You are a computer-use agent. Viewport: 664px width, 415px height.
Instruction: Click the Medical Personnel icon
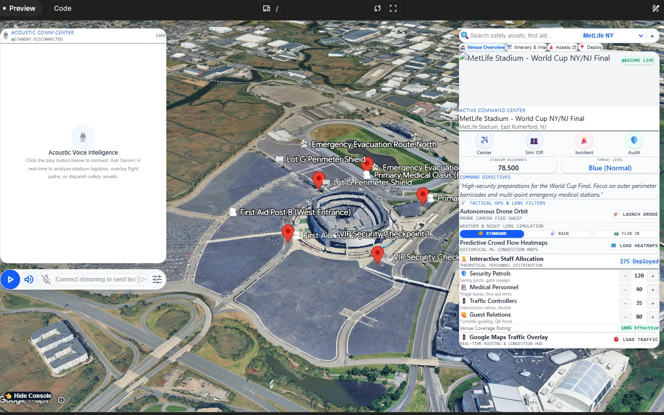tap(464, 287)
